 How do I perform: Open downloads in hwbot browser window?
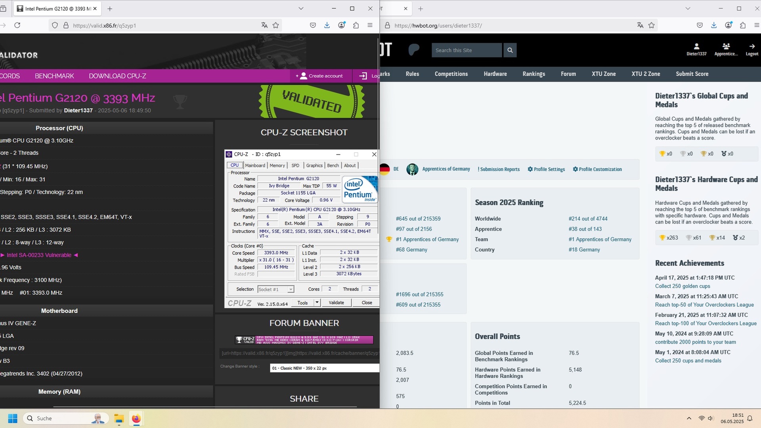point(714,25)
